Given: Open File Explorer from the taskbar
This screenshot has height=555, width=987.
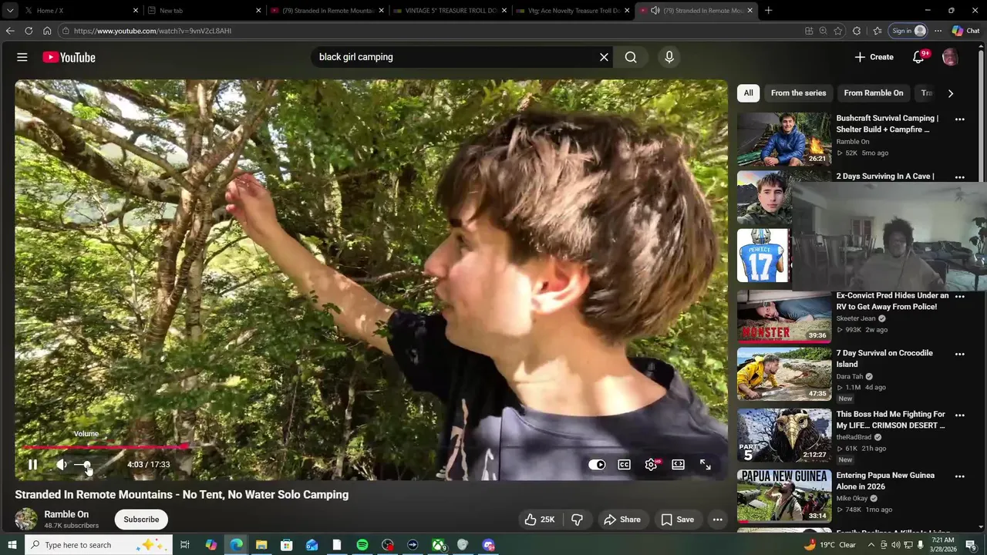Looking at the screenshot, I should pos(261,545).
